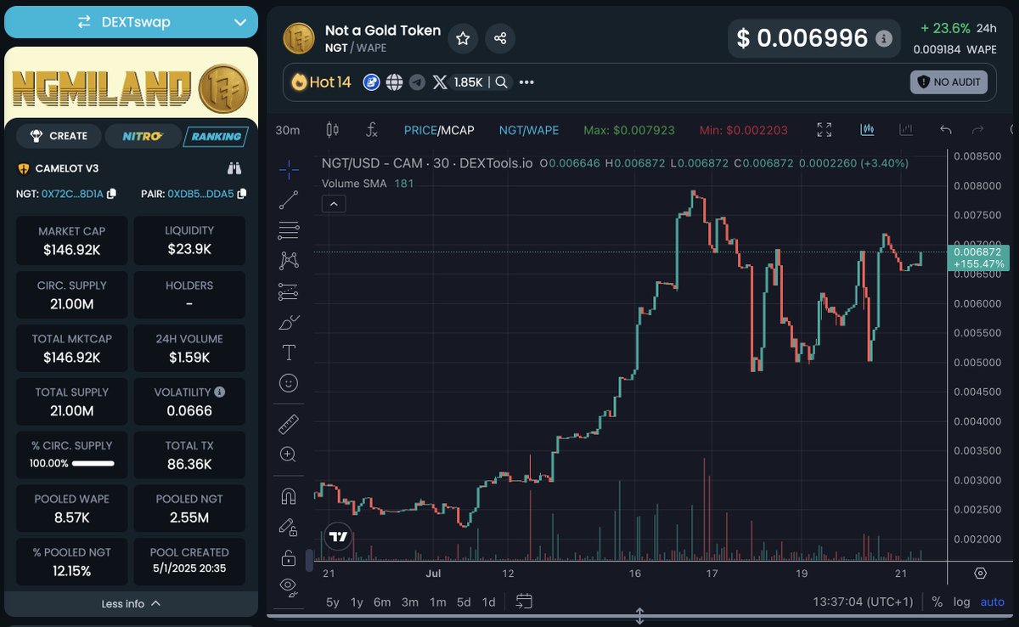Open the emoji icons tool
Image resolution: width=1019 pixels, height=627 pixels.
click(289, 383)
